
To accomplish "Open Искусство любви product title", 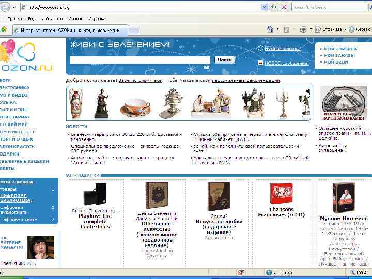I will (x=219, y=227).
